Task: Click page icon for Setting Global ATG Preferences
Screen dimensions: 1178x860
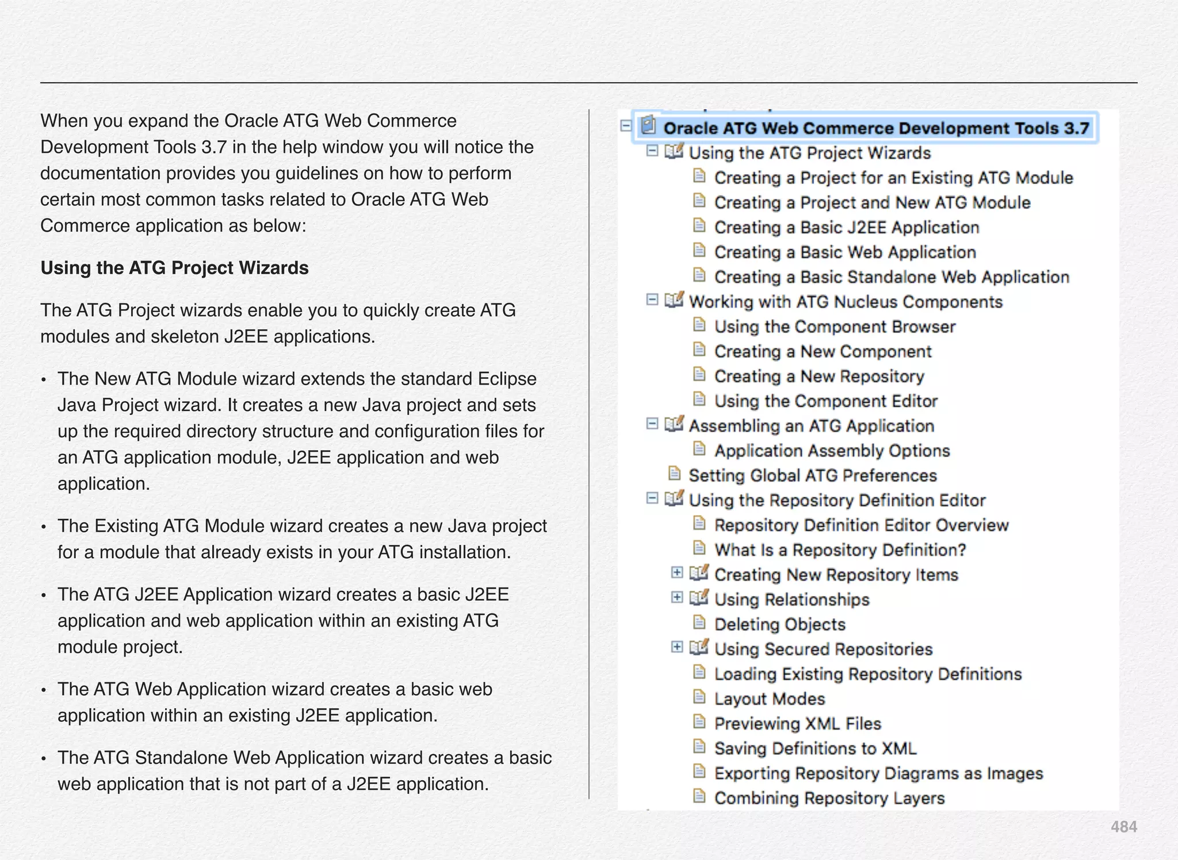Action: tap(674, 473)
